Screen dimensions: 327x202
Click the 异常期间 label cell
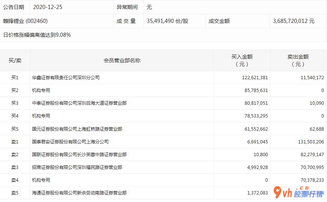click(127, 7)
